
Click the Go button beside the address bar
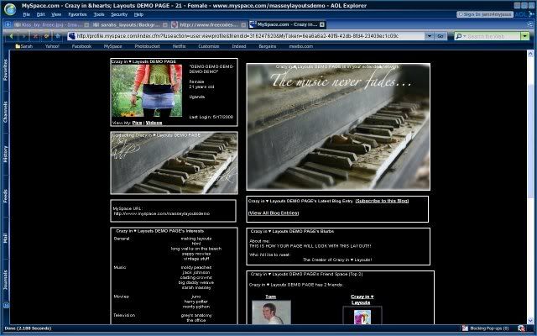[441, 36]
